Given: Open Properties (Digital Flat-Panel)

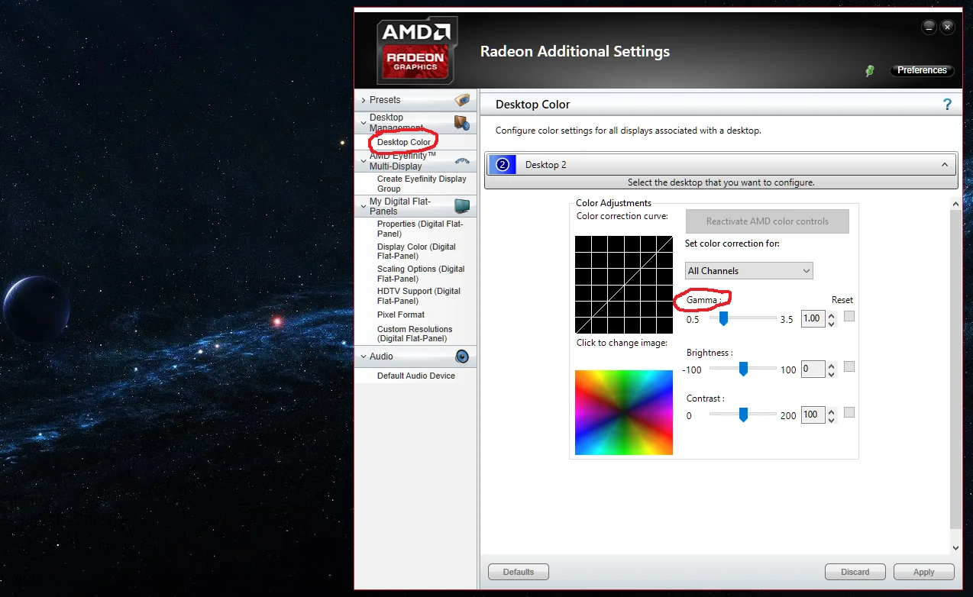Looking at the screenshot, I should (420, 229).
